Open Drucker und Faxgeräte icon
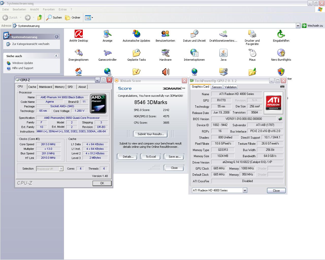This screenshot has width=325, height=260. 252,38
